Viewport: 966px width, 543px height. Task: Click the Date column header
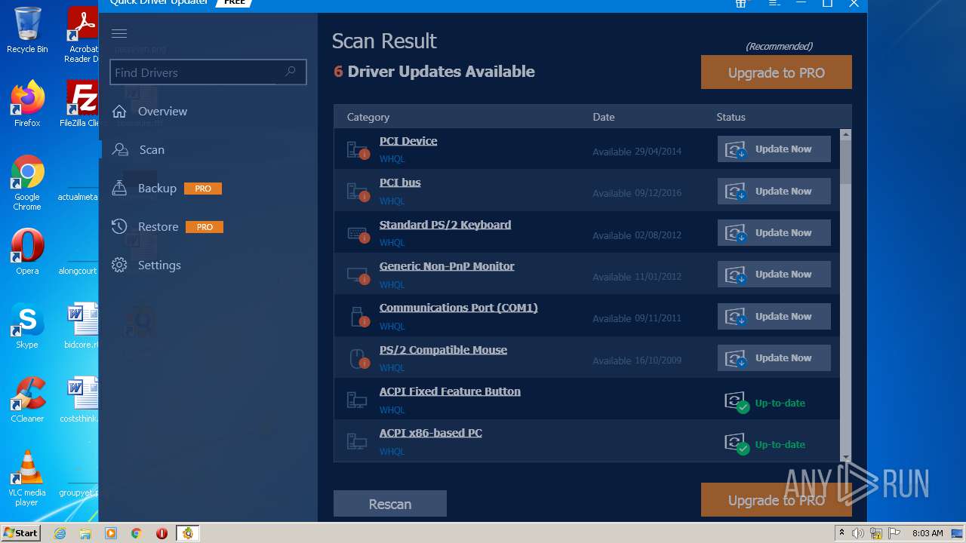point(604,117)
